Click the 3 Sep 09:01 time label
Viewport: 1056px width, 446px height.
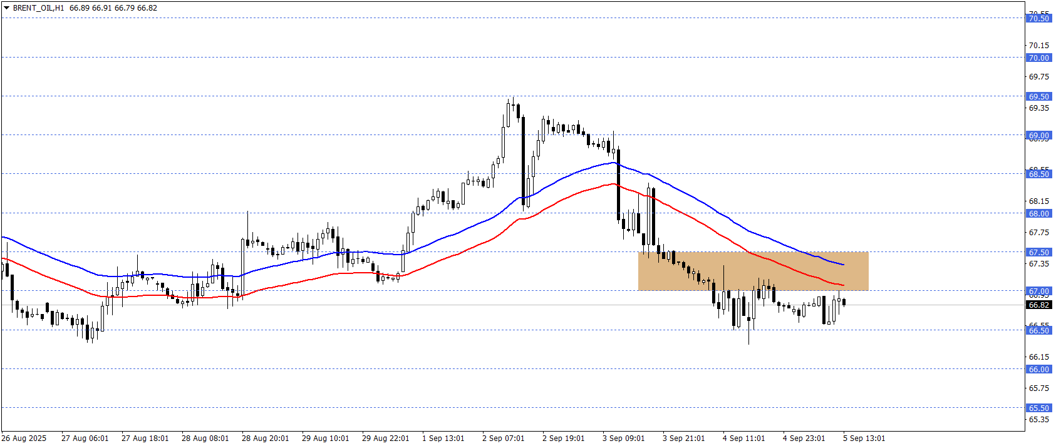(x=623, y=438)
